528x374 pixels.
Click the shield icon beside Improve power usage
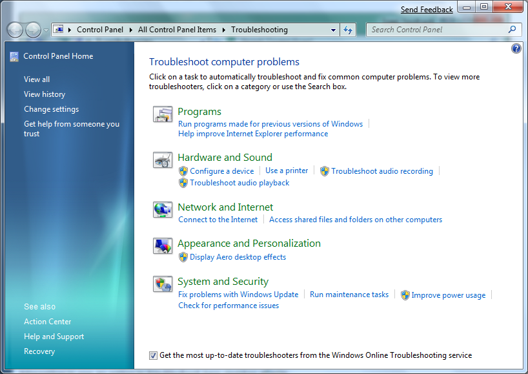[405, 295]
